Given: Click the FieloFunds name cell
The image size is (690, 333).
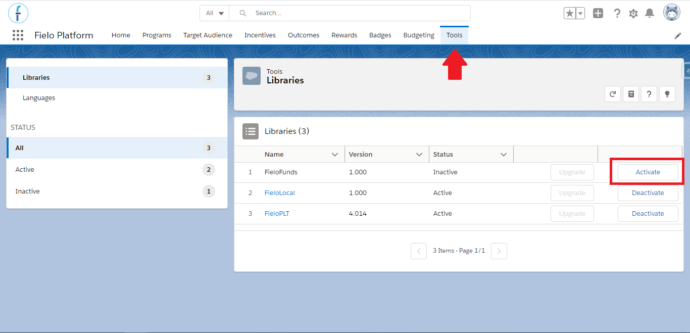Looking at the screenshot, I should (x=281, y=172).
